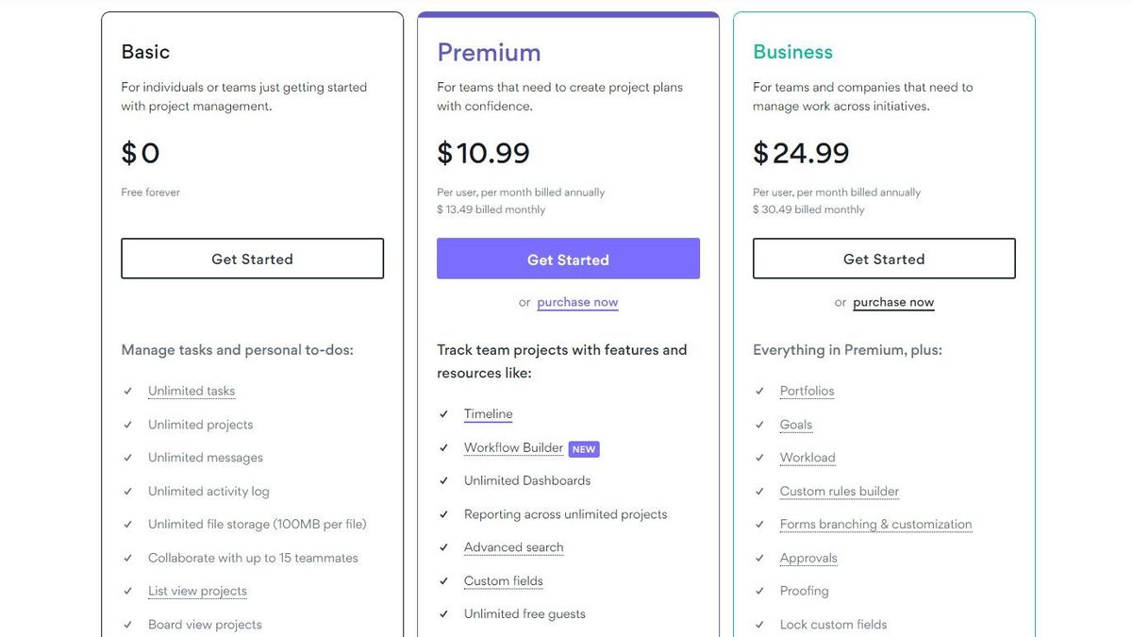Open the "Advanced search" feature link

point(513,546)
